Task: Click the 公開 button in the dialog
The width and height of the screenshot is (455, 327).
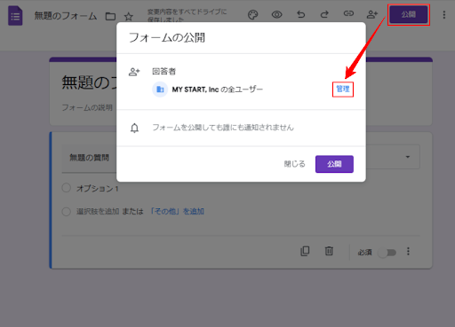Action: (334, 164)
